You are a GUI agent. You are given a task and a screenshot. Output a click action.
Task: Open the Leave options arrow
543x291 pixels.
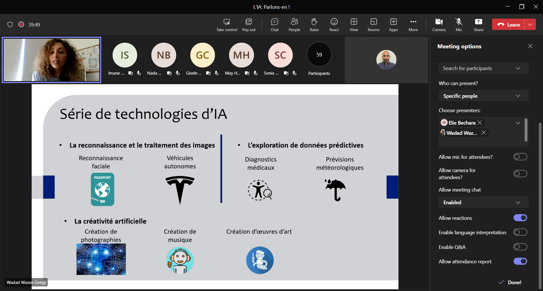(530, 25)
